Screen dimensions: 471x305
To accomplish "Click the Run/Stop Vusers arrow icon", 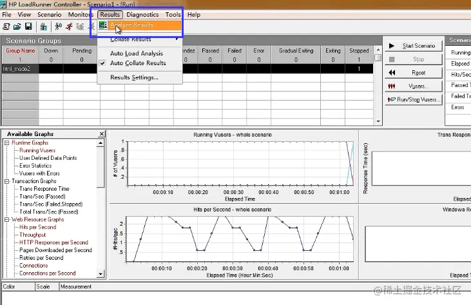I will click(x=391, y=99).
